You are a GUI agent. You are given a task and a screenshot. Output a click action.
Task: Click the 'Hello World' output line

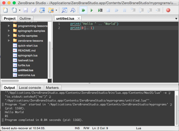coord(14,112)
